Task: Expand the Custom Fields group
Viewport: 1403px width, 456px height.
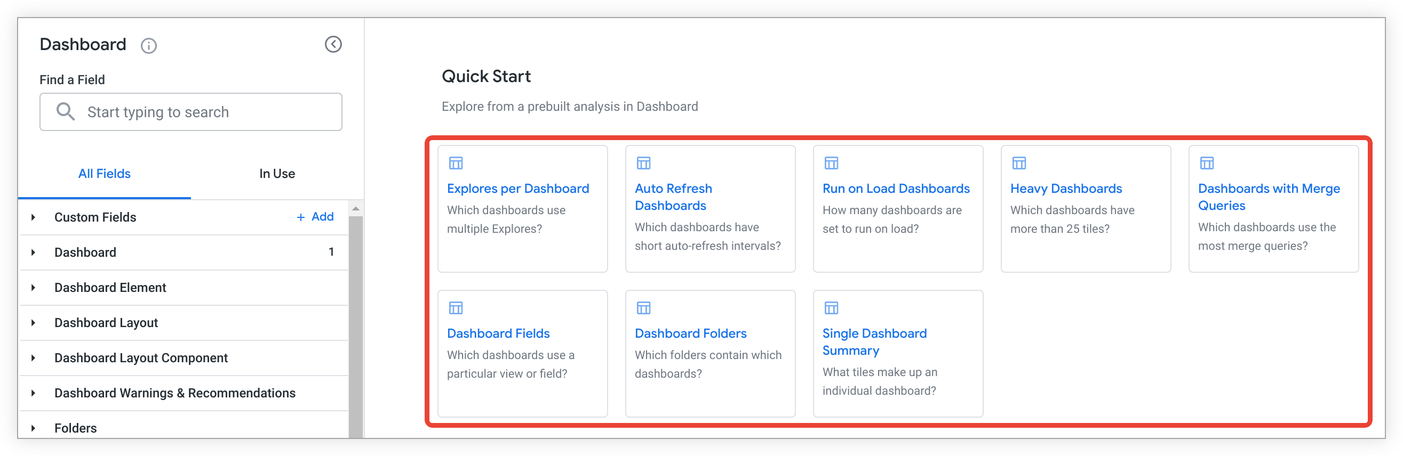Action: 34,217
